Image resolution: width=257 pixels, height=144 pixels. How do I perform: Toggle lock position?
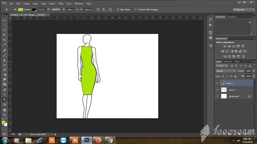coord(231,76)
